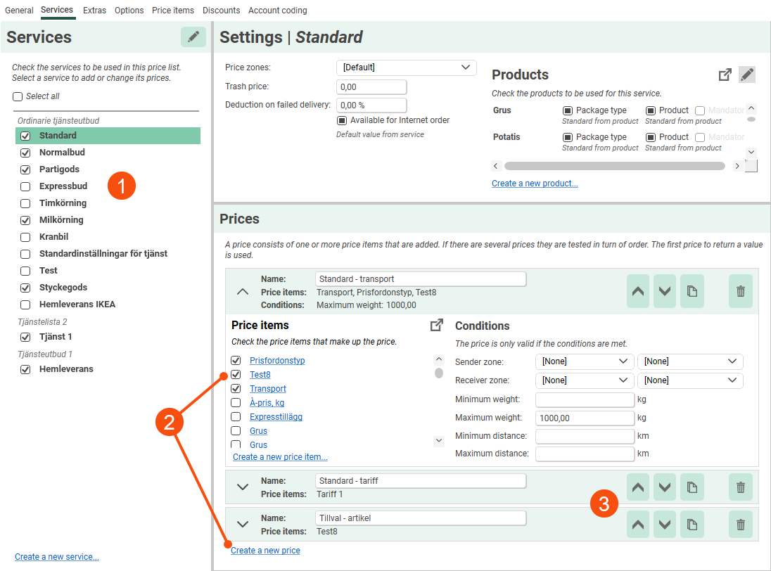Move Standard - transport price down

point(664,291)
